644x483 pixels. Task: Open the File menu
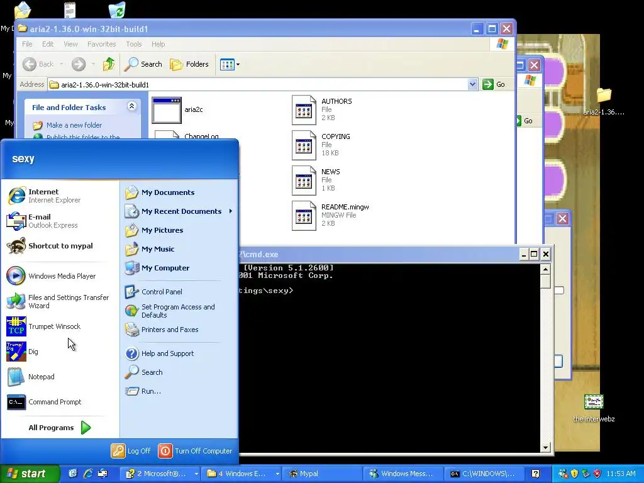[27, 44]
